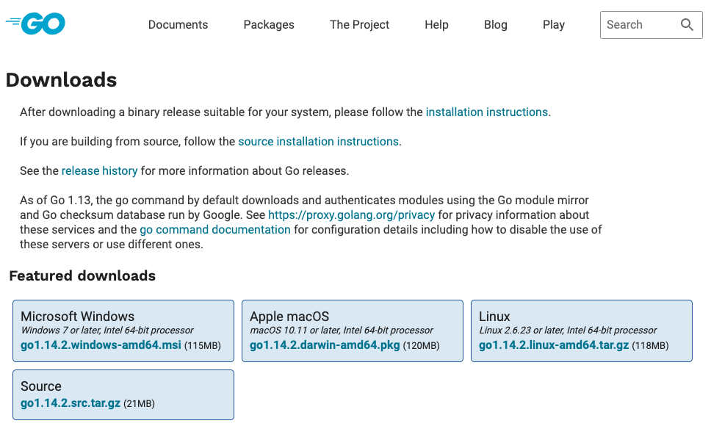Go to The Project page

359,24
